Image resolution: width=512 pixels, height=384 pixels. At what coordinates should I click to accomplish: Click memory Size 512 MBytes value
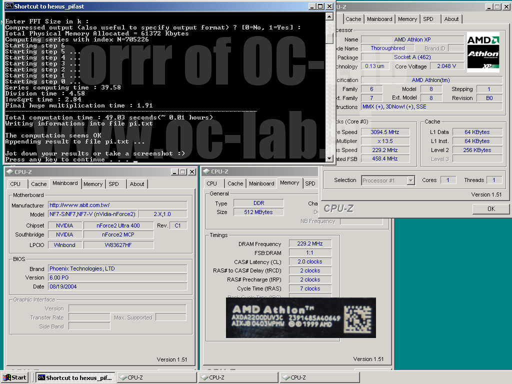click(258, 212)
